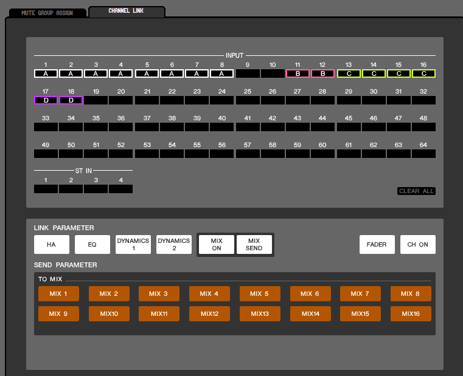Click input channel 24 link box
This screenshot has width=463, height=376.
[221, 100]
